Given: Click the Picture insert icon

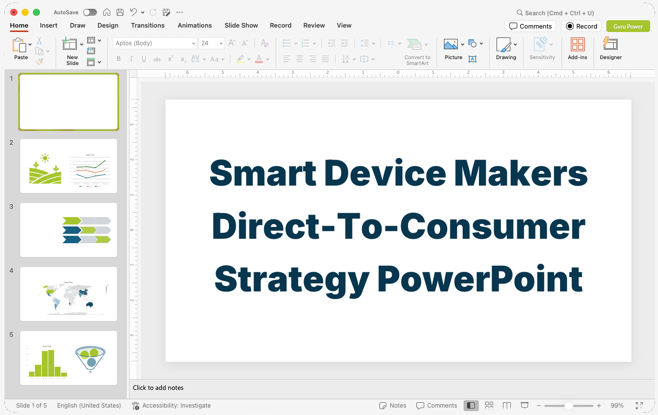Looking at the screenshot, I should click(x=451, y=44).
